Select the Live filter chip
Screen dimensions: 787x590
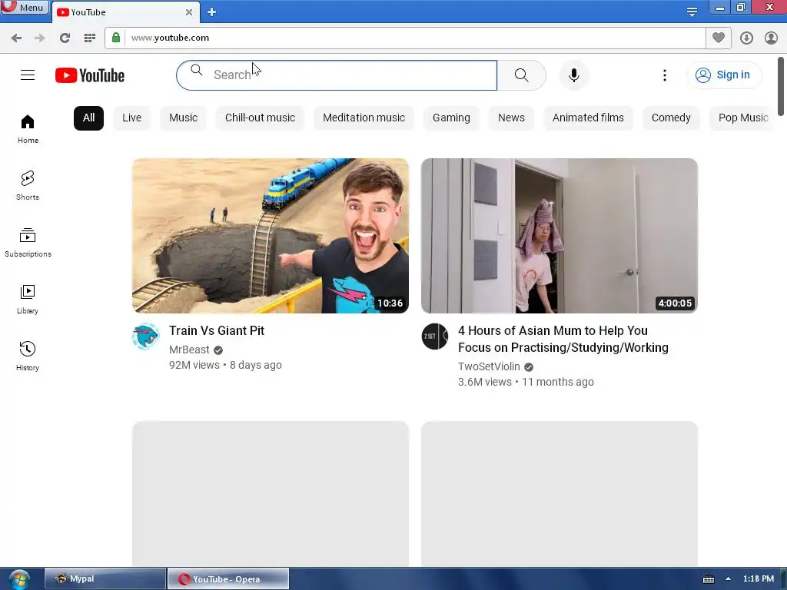pyautogui.click(x=132, y=118)
